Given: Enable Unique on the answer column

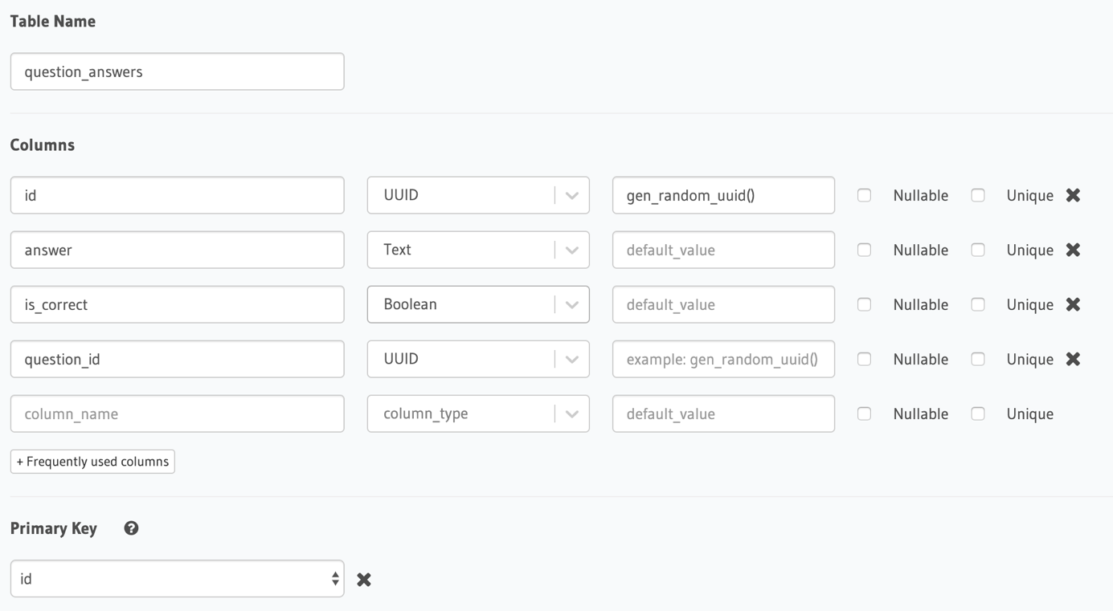Looking at the screenshot, I should coord(978,250).
